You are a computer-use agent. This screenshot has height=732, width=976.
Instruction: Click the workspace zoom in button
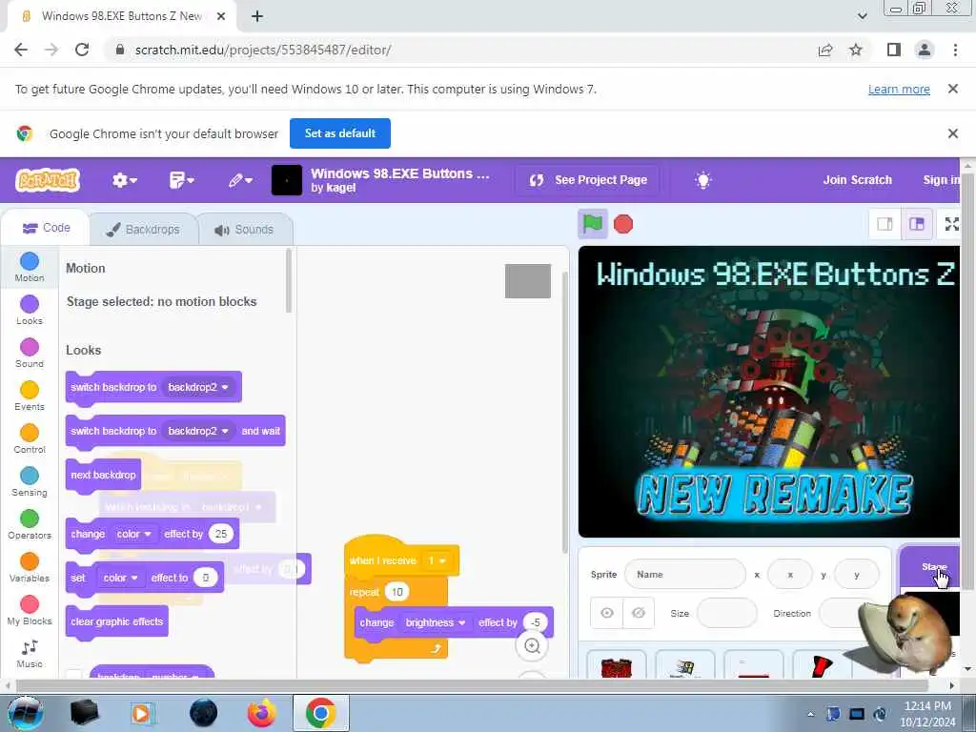pyautogui.click(x=532, y=646)
